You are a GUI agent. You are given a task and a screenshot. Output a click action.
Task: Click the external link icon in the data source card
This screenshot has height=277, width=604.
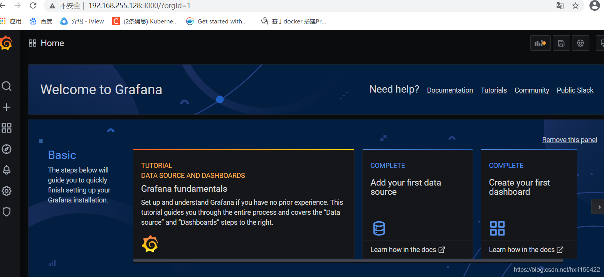tap(442, 250)
